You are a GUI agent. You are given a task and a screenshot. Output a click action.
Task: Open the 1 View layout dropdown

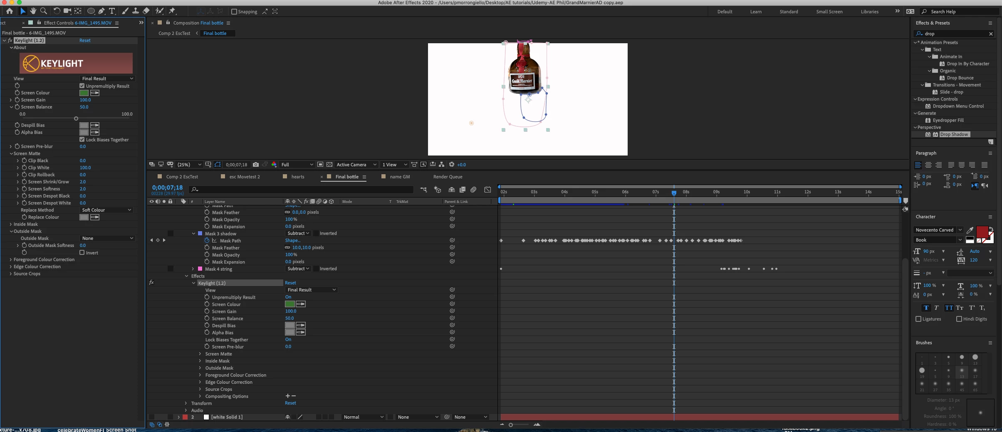pos(394,165)
